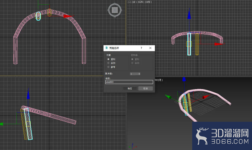Confirm clone with the OK (确定) button
This screenshot has width=252, height=150.
coord(130,88)
